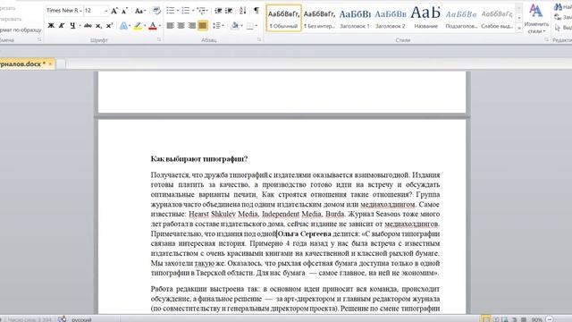Open bullet library dropdown arrow
Screen dimensions: 572x322
pyautogui.click(x=177, y=11)
